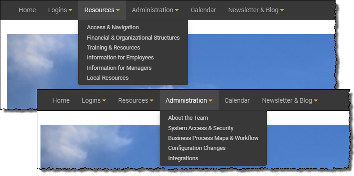Collapse the open Resources dropdown in top bar
The width and height of the screenshot is (354, 176).
tap(102, 10)
